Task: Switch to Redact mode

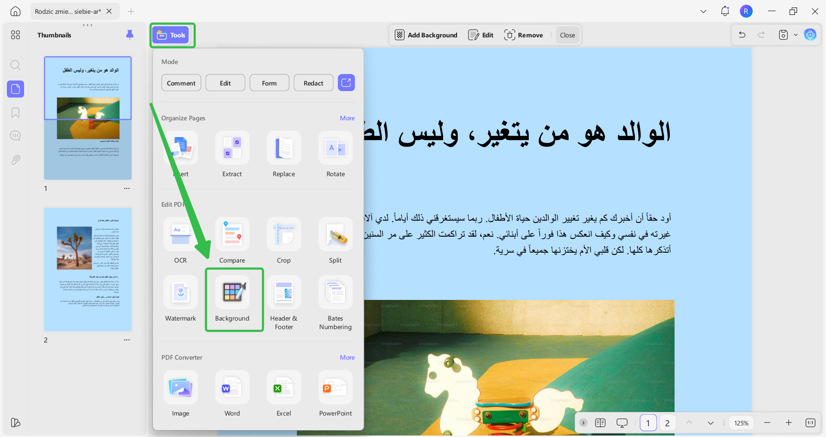Action: 314,83
